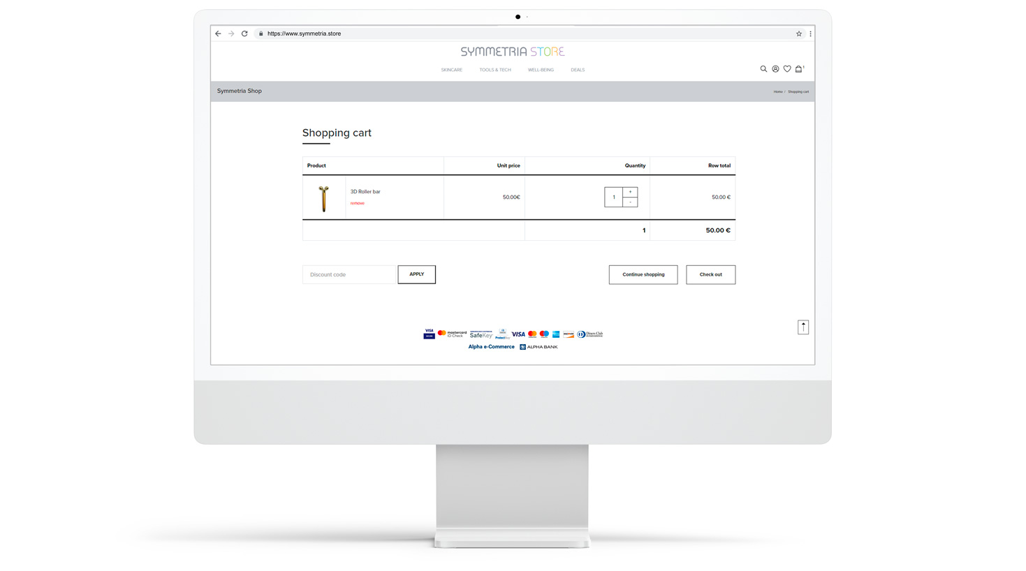Click the Discount code input field

pos(349,274)
